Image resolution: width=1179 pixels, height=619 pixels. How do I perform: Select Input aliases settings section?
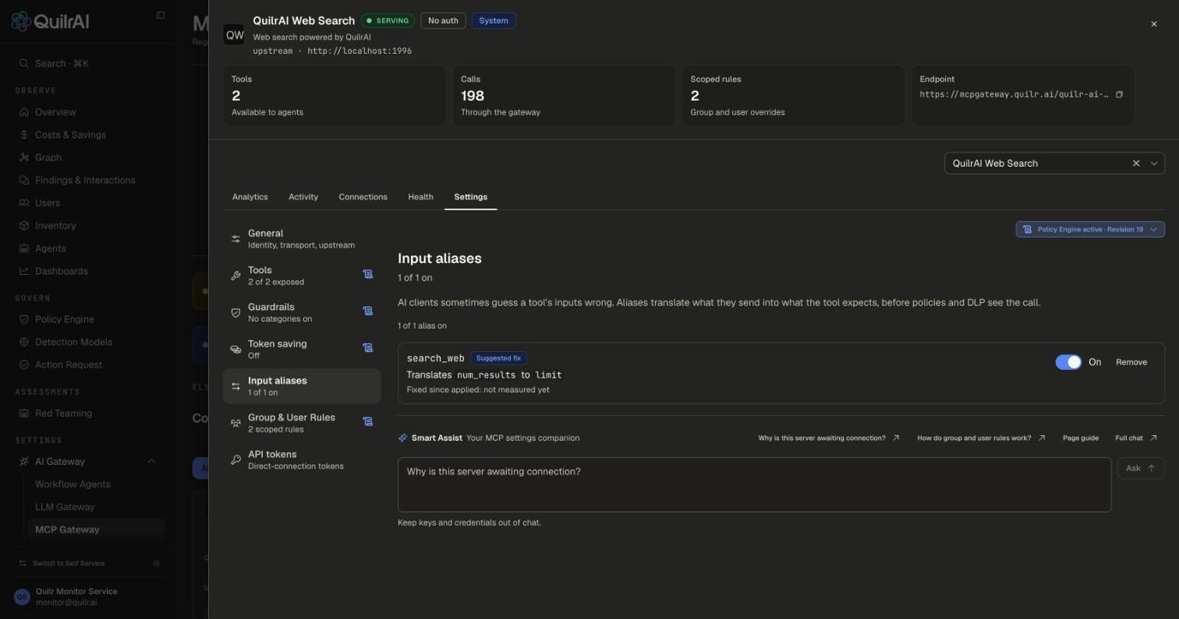pyautogui.click(x=302, y=386)
